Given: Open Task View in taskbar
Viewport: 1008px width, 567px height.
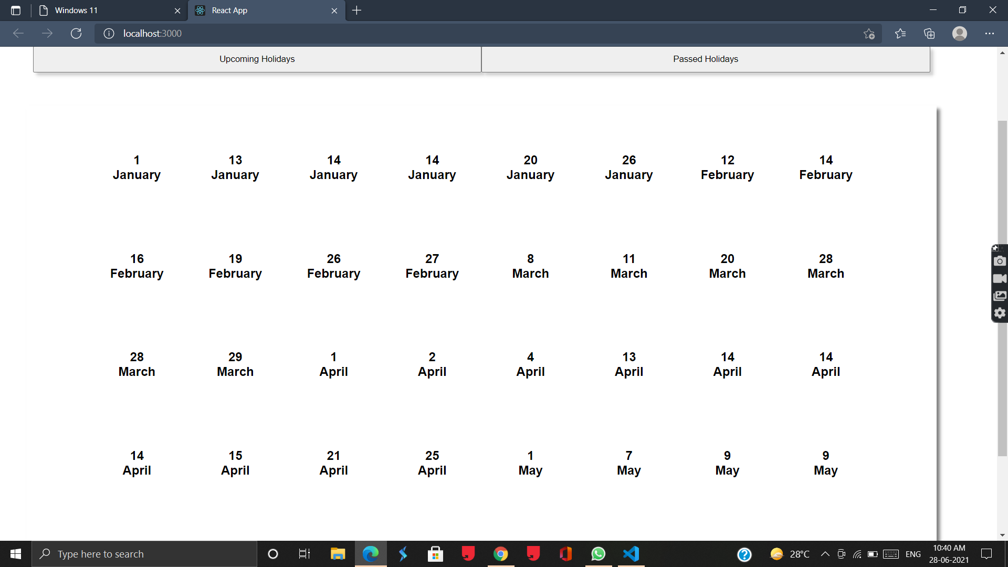Looking at the screenshot, I should [304, 554].
